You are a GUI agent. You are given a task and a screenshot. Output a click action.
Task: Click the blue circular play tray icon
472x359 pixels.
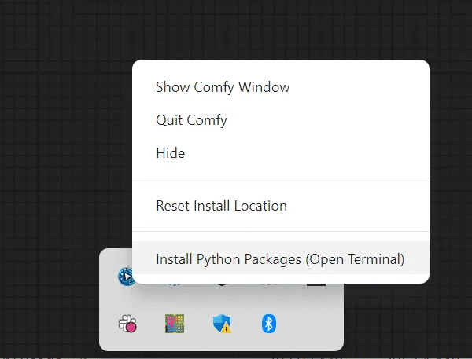[124, 277]
